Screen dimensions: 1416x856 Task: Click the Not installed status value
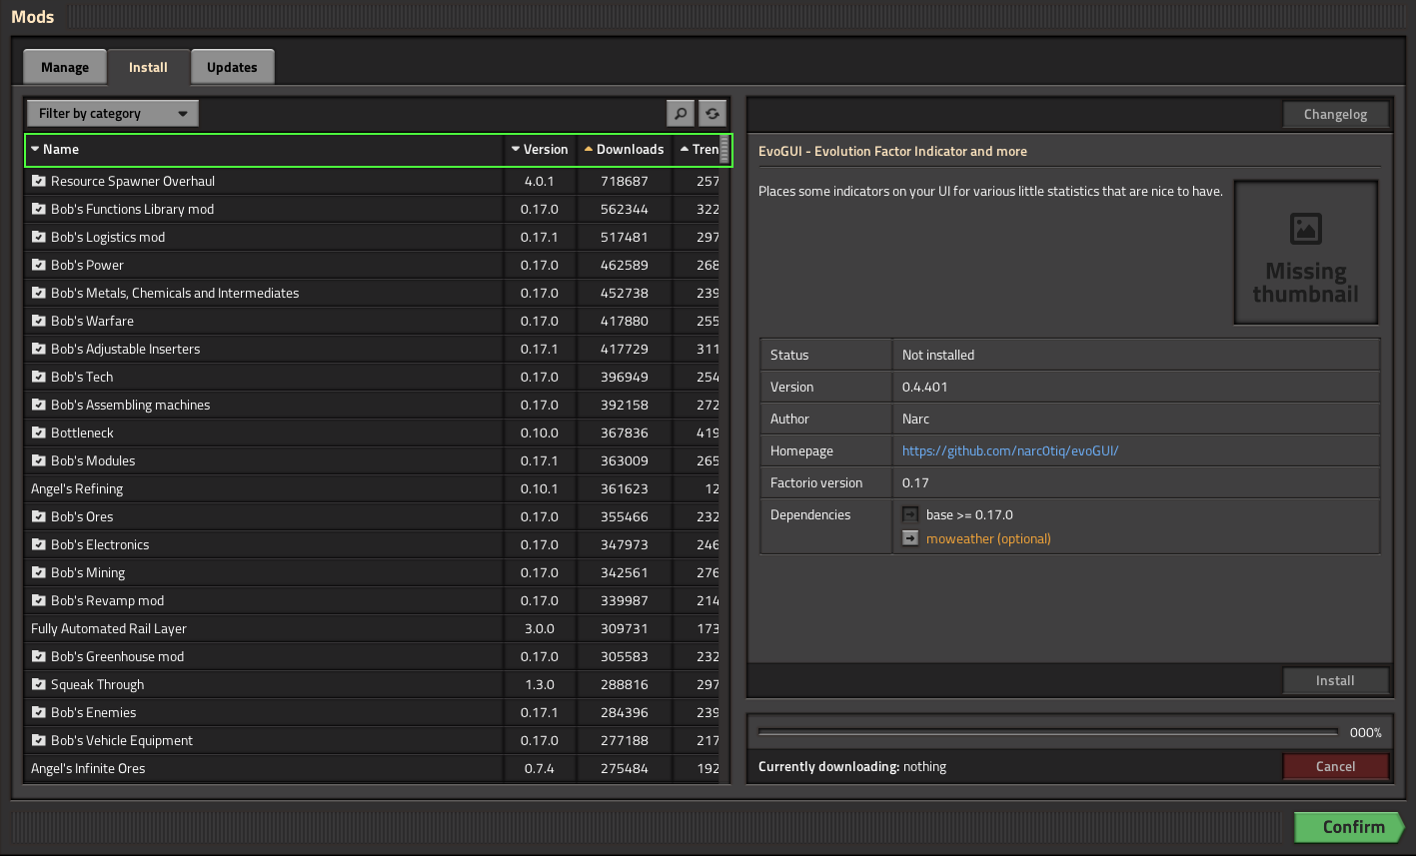[938, 355]
